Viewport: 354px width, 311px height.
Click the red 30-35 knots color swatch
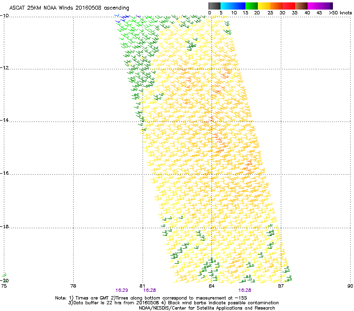pos(289,6)
